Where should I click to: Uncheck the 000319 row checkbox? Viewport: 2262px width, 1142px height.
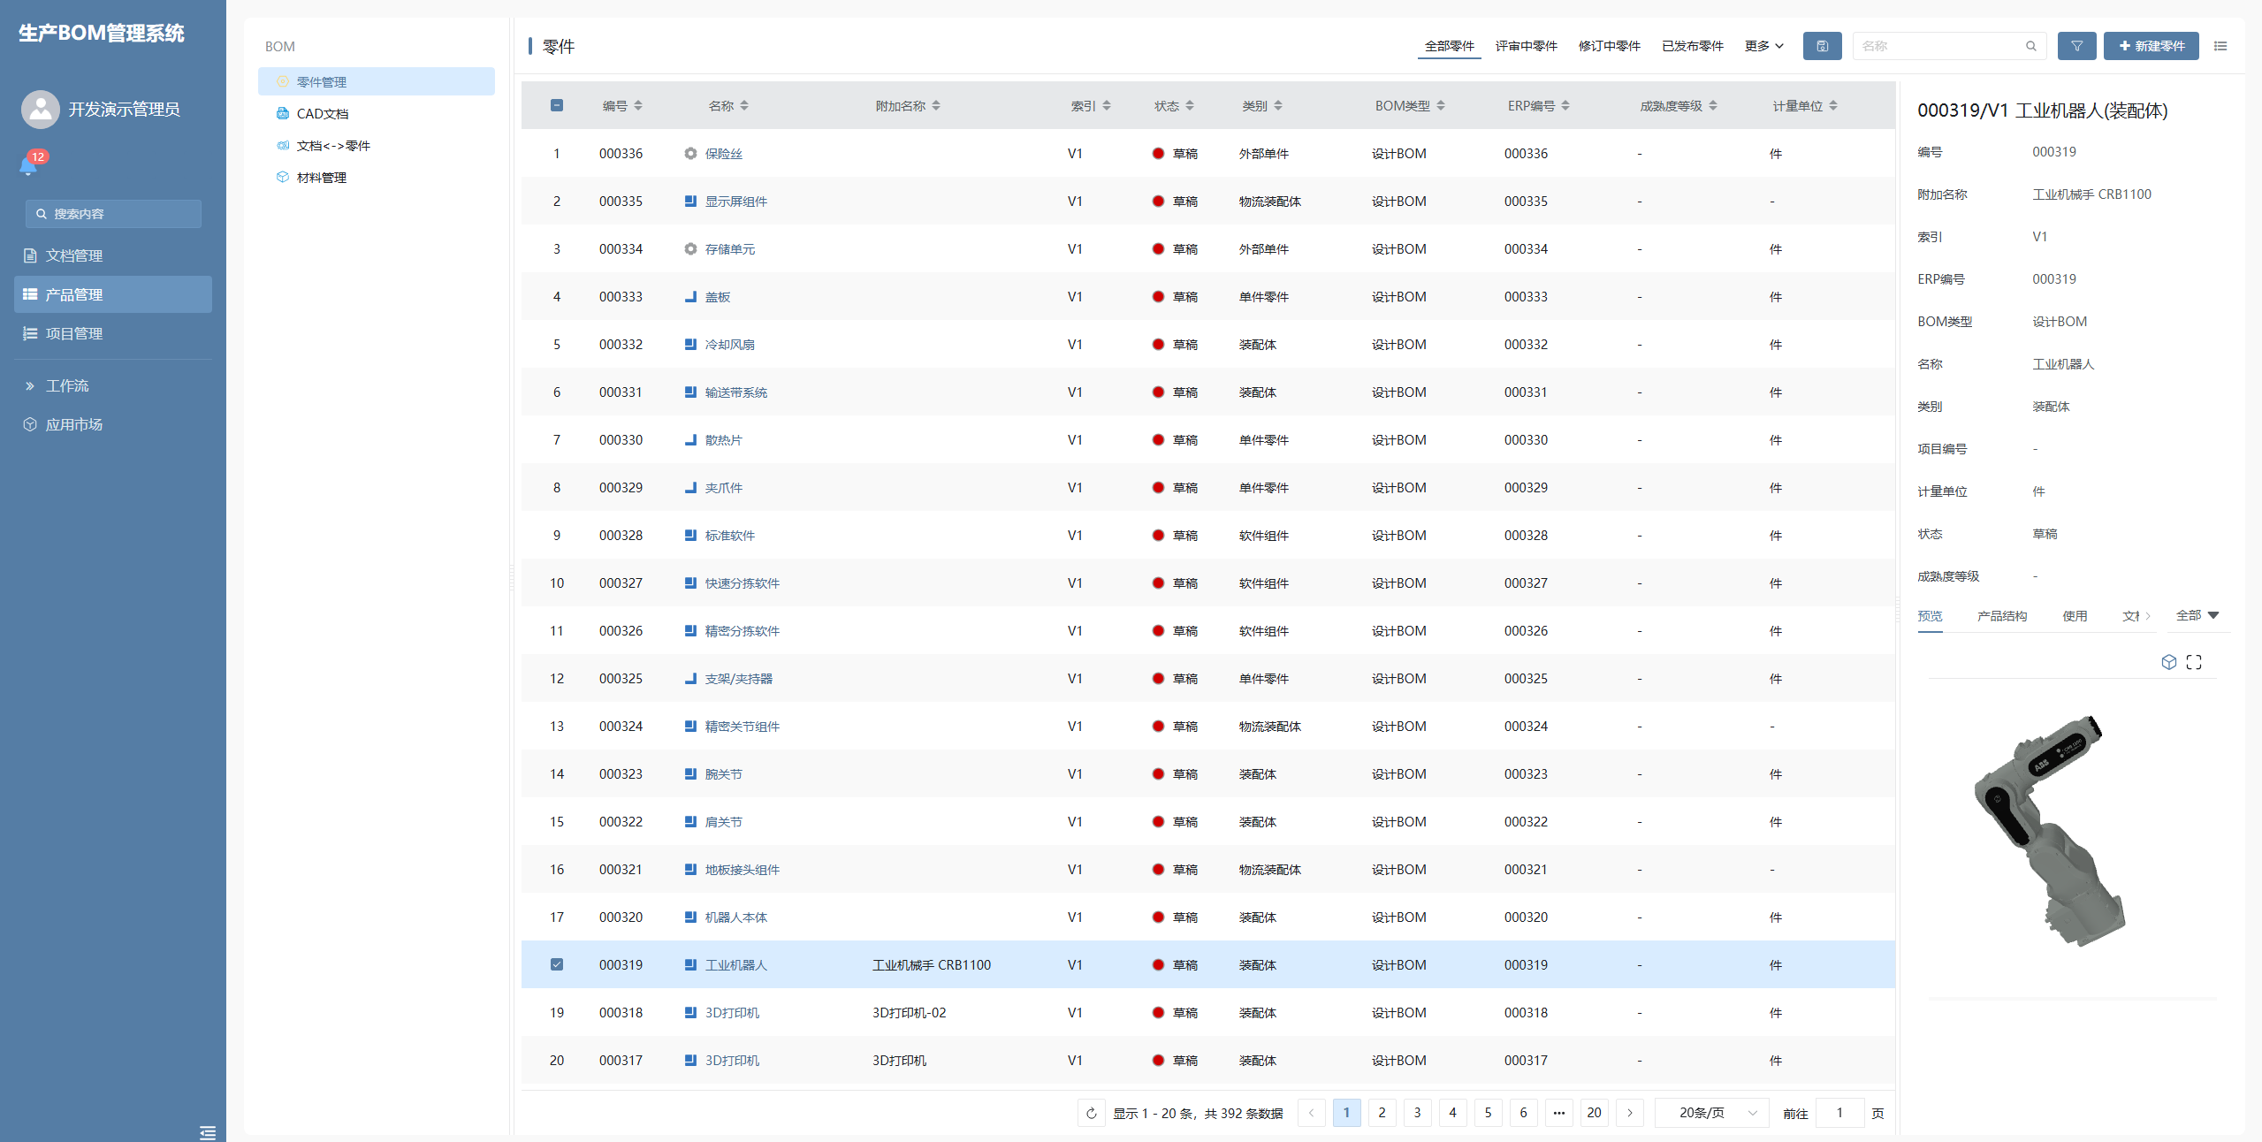tap(557, 964)
